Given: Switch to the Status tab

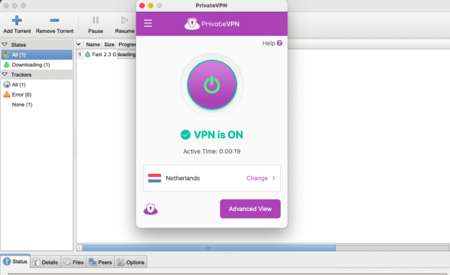Looking at the screenshot, I should tap(15, 262).
